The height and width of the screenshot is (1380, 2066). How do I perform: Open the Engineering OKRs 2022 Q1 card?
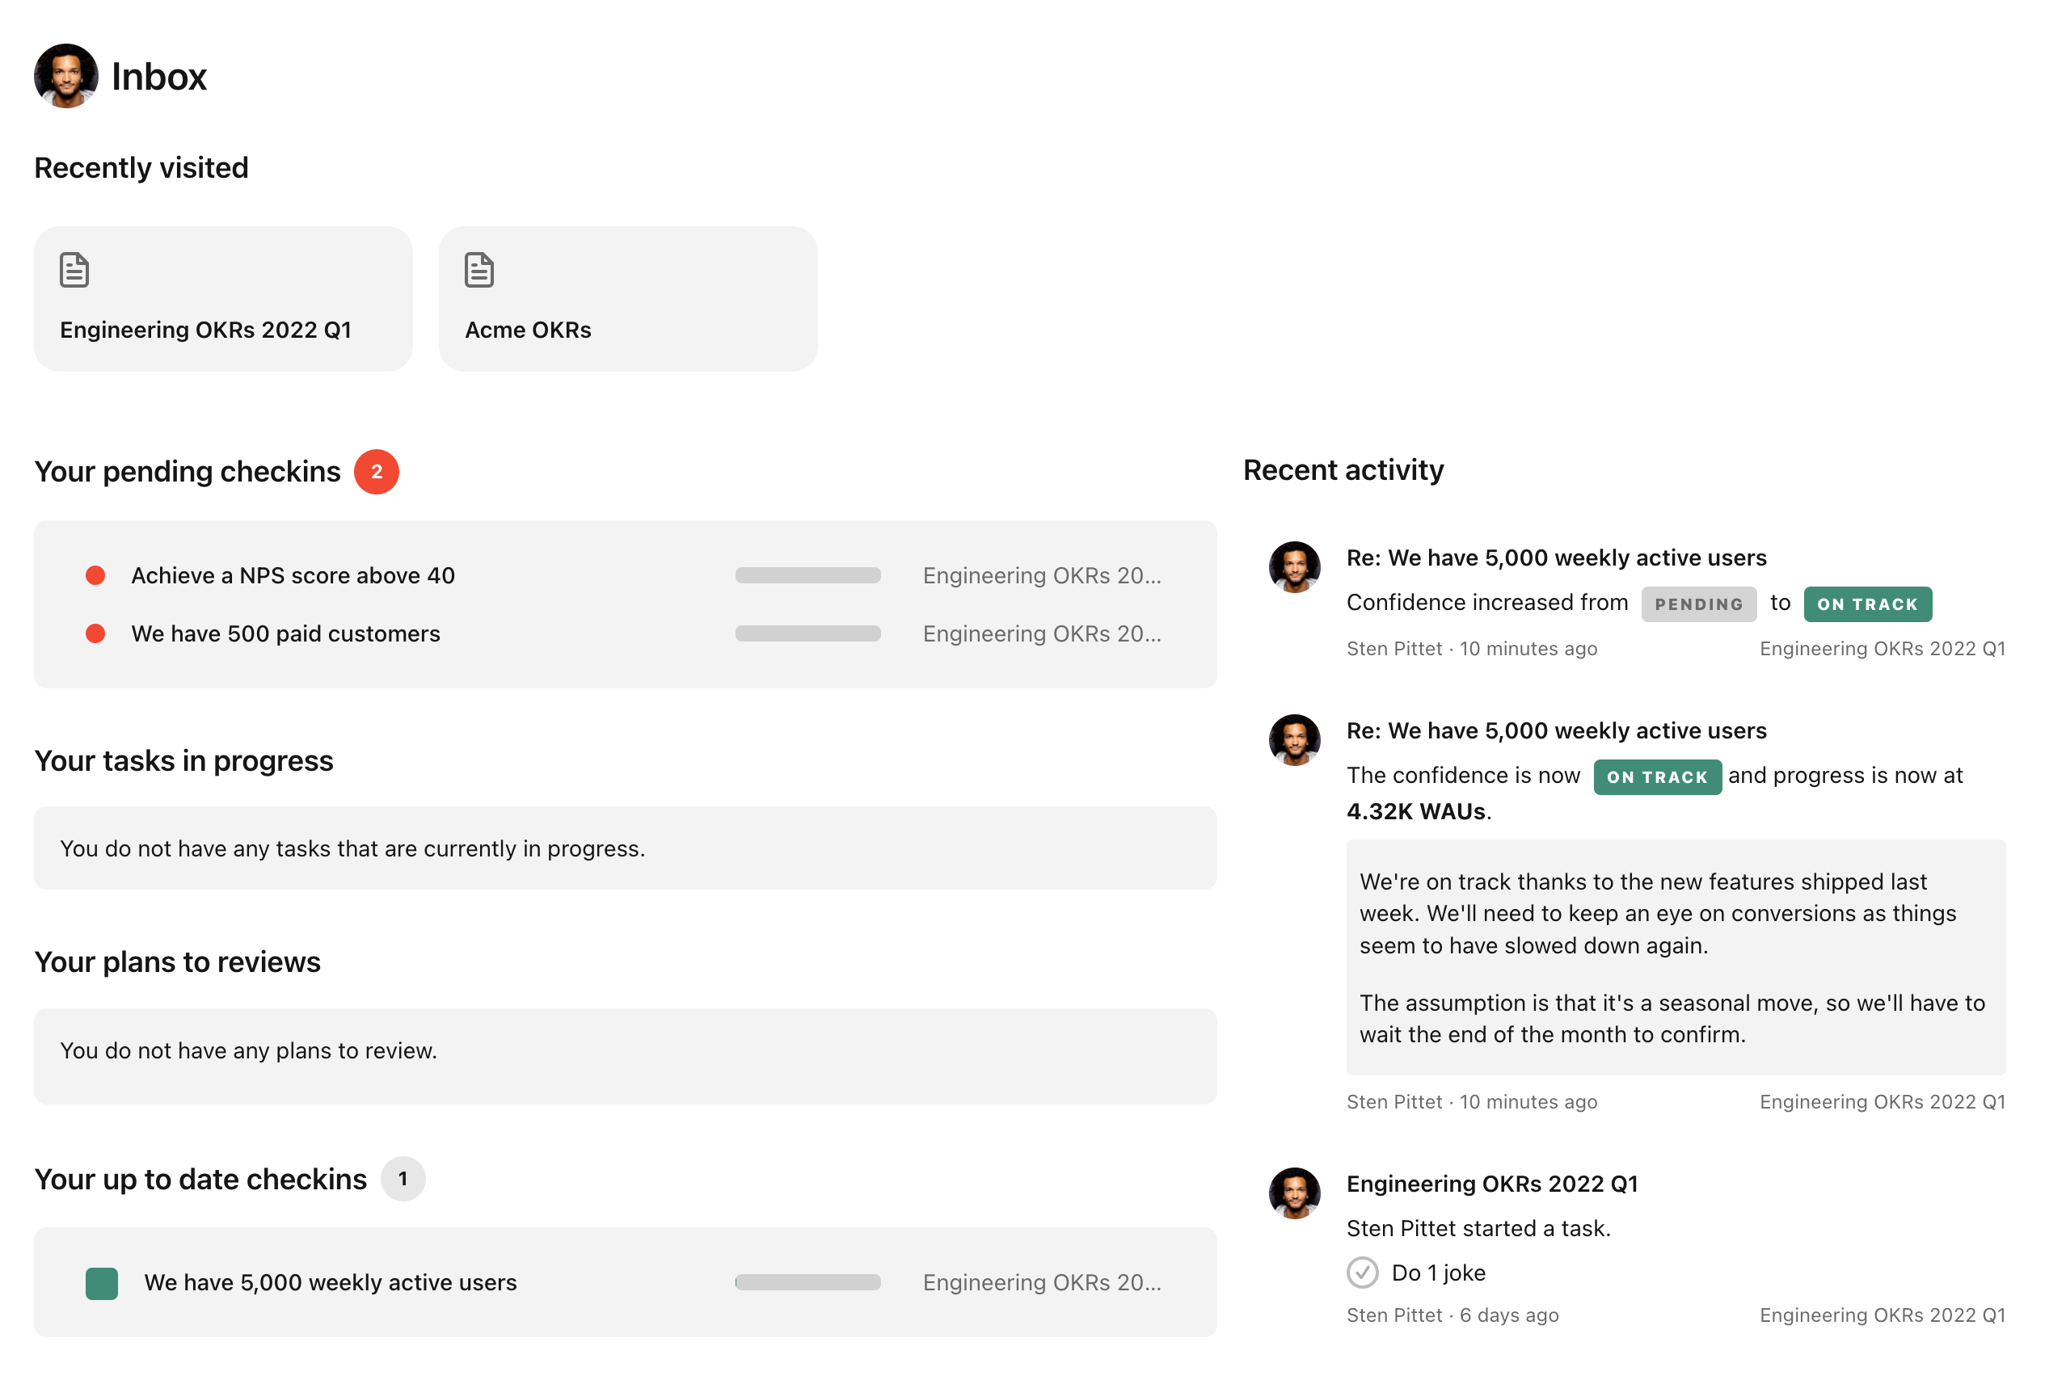pyautogui.click(x=223, y=299)
